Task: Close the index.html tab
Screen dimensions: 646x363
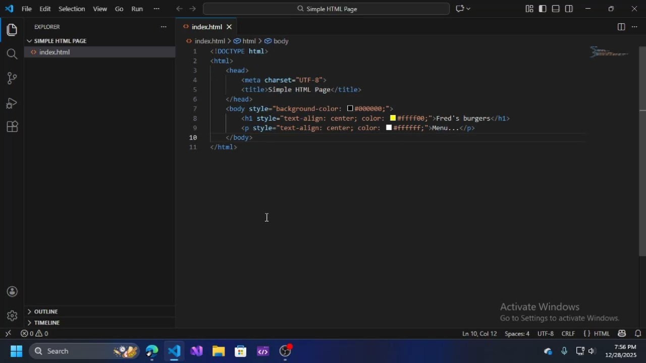Action: click(229, 27)
